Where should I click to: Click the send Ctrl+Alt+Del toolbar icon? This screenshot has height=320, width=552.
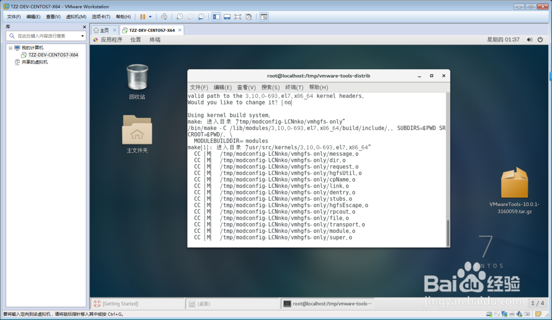tap(164, 17)
